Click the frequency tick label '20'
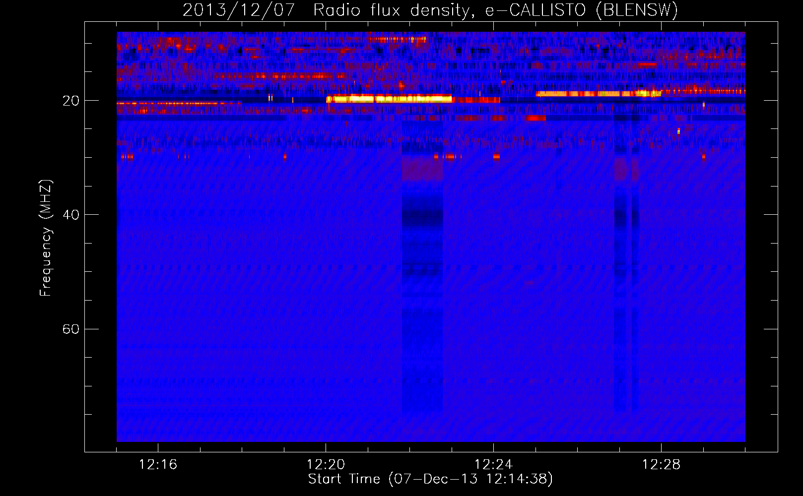The height and width of the screenshot is (496, 803). (71, 101)
